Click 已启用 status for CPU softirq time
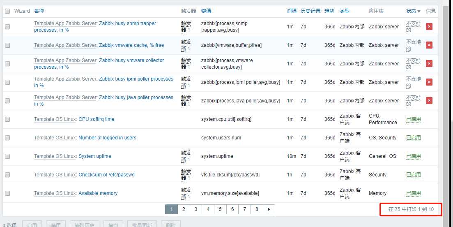453x227 pixels. (x=414, y=119)
